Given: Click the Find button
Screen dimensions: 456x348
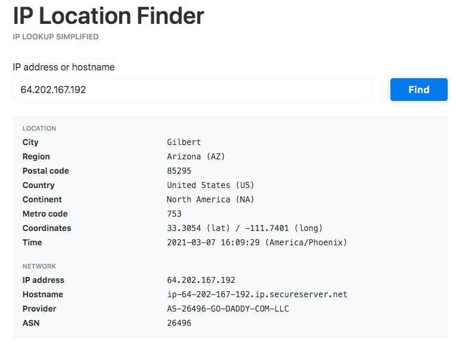Looking at the screenshot, I should (x=418, y=90).
